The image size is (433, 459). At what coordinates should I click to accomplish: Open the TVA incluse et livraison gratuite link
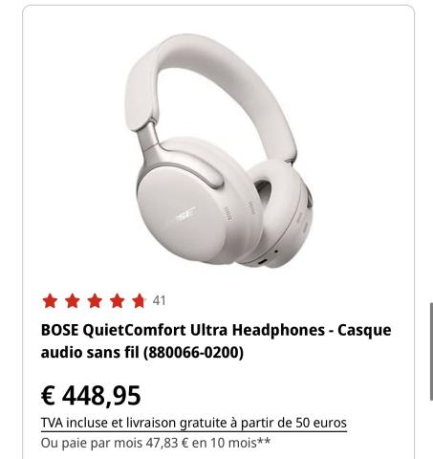point(194,424)
